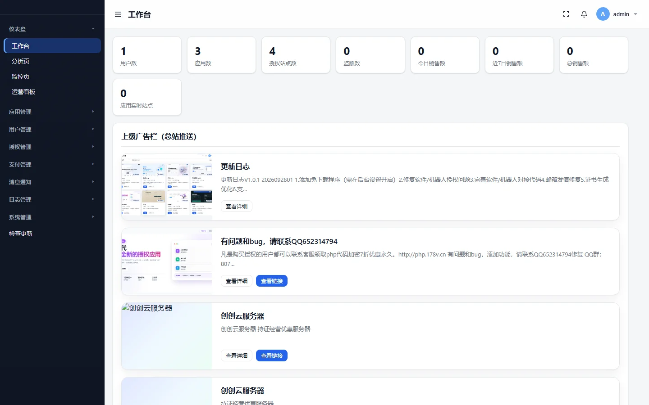Select 工作台 in the sidebar

(52, 46)
